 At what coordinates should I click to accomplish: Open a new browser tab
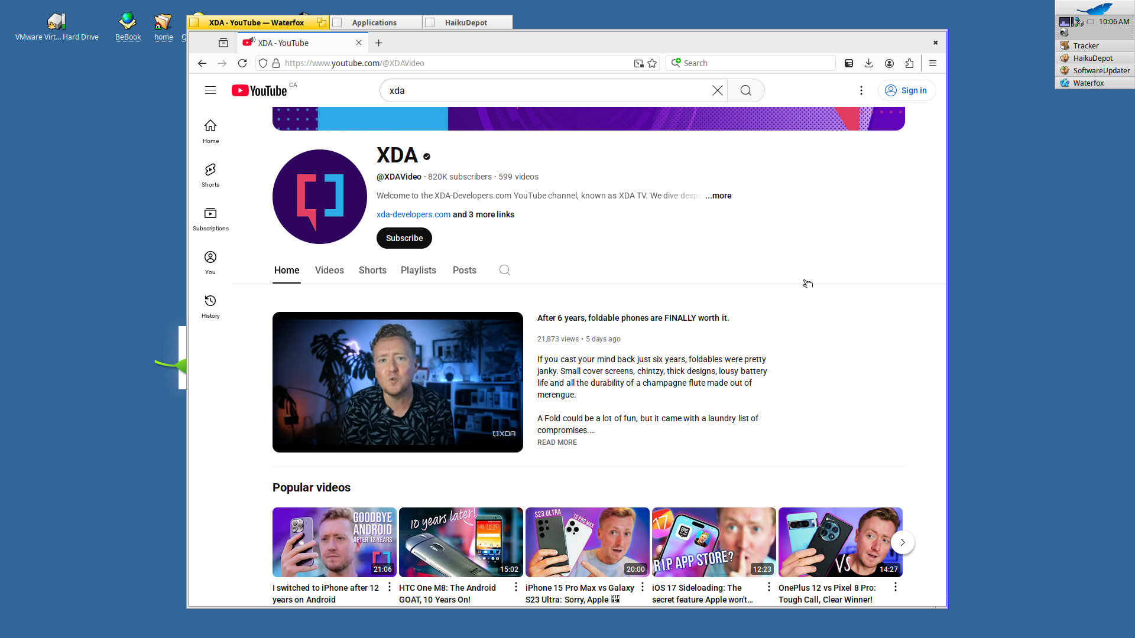(379, 43)
